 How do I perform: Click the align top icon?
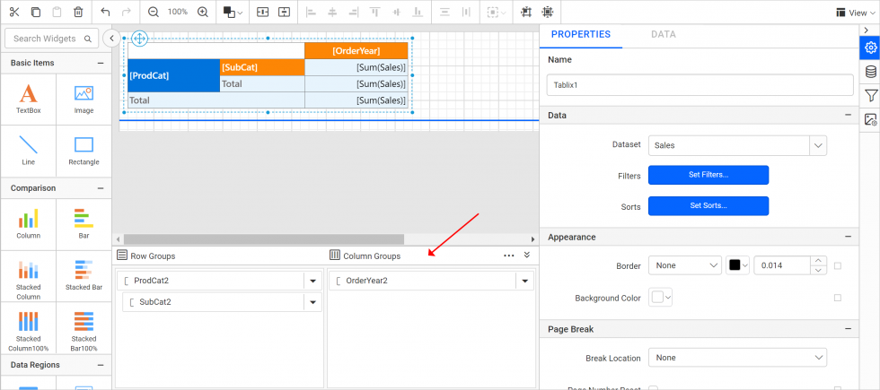coord(375,12)
